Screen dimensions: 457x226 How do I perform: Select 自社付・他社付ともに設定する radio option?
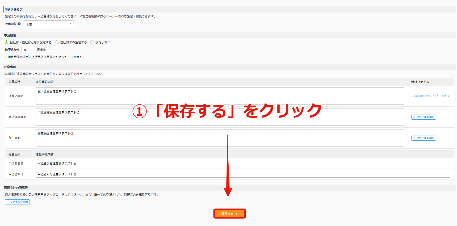(x=7, y=42)
